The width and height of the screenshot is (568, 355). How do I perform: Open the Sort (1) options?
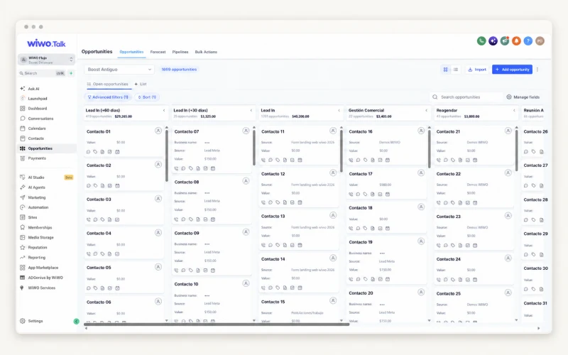tap(147, 97)
